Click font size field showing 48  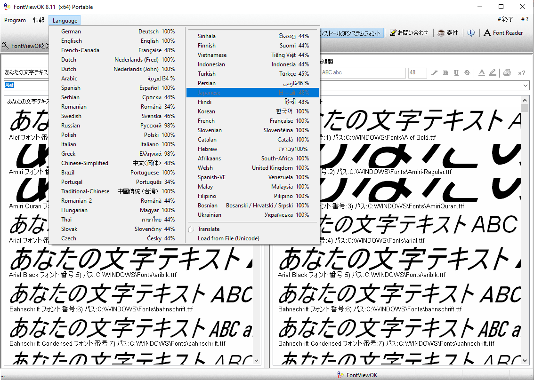click(418, 73)
